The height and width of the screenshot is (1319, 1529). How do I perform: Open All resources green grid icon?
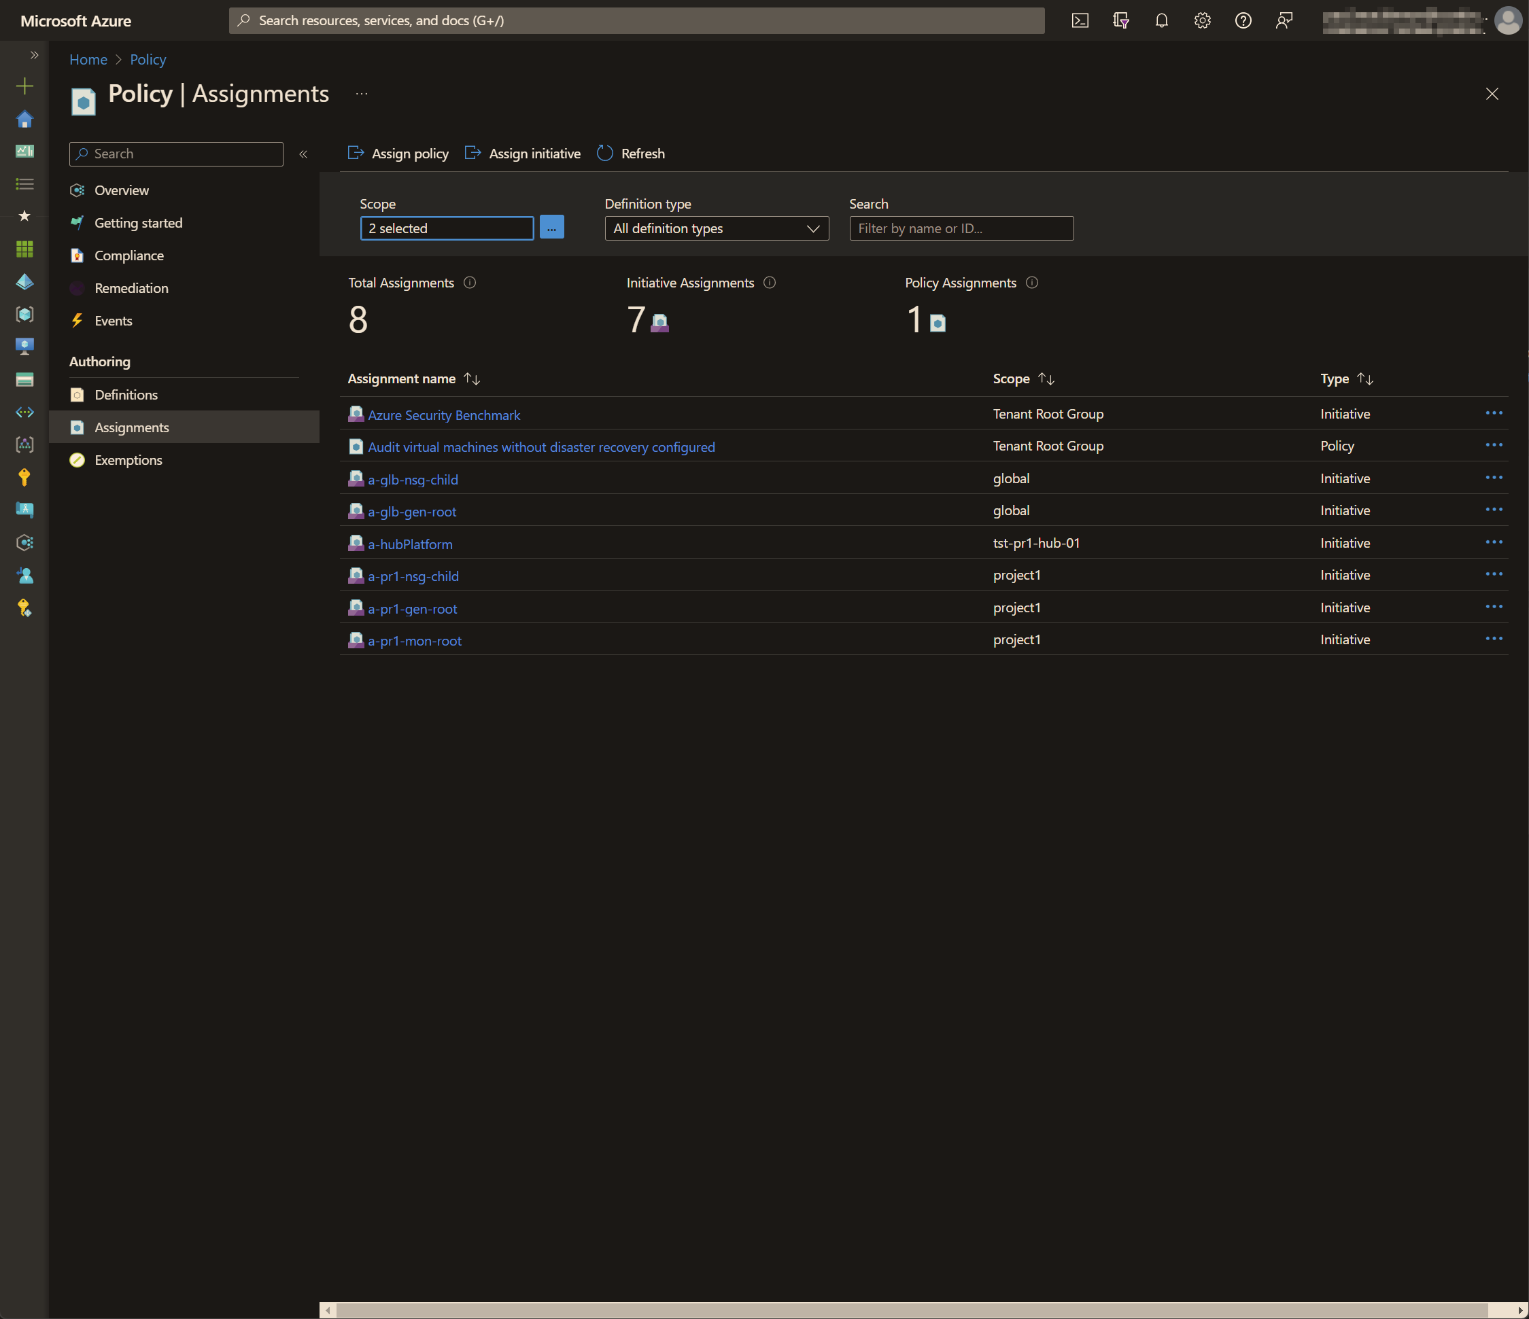tap(24, 249)
